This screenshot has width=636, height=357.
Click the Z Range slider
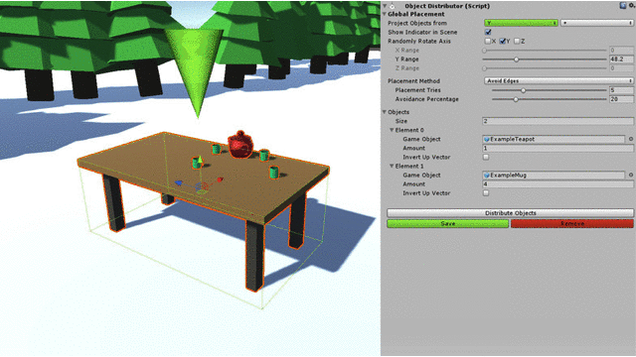tap(545, 68)
